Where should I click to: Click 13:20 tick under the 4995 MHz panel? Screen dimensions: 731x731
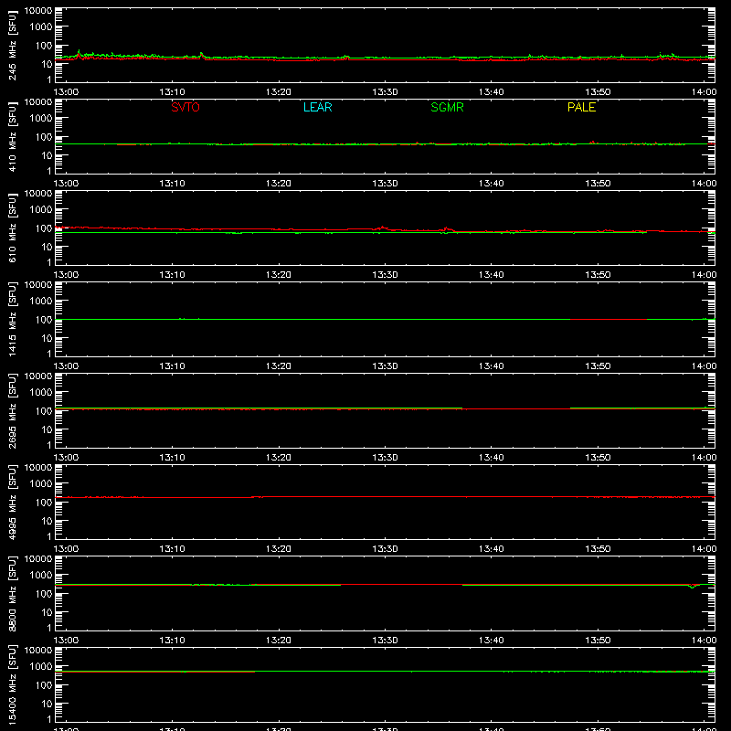[x=279, y=549]
